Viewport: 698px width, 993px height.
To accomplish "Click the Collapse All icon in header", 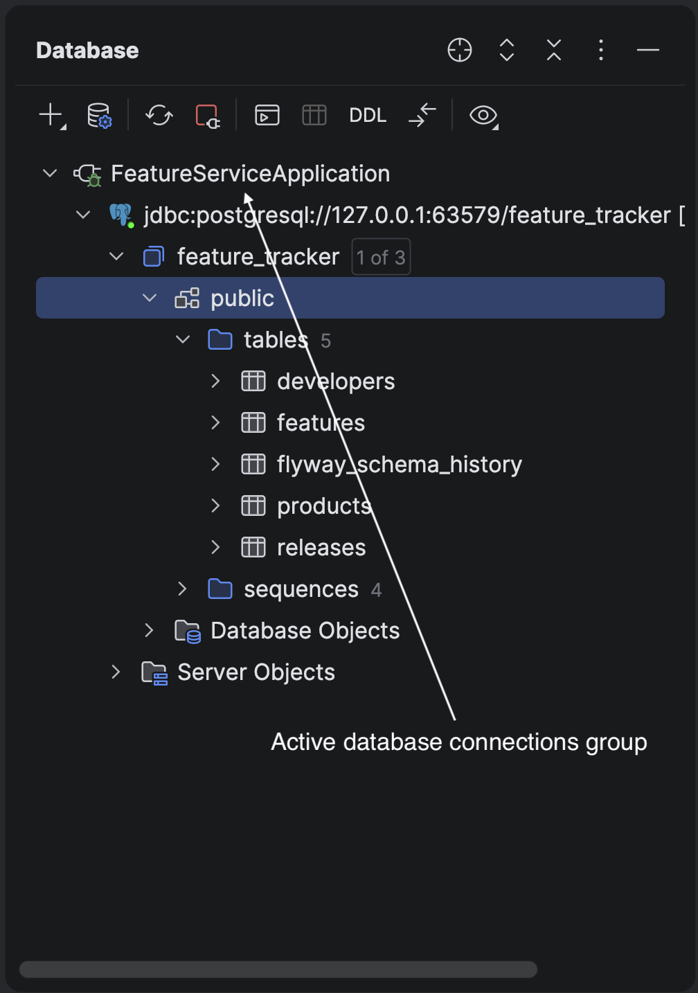I will [x=554, y=50].
